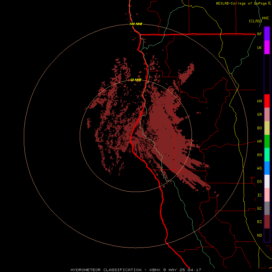Select the WS blue legend swatch
Image resolution: width=272 pixels, height=272 pixels.
[x=267, y=168]
